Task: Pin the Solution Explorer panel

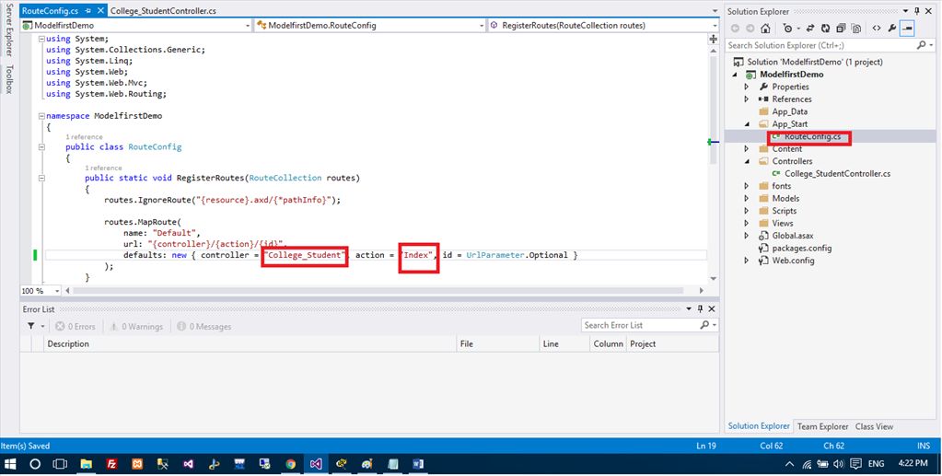Action: [x=917, y=11]
